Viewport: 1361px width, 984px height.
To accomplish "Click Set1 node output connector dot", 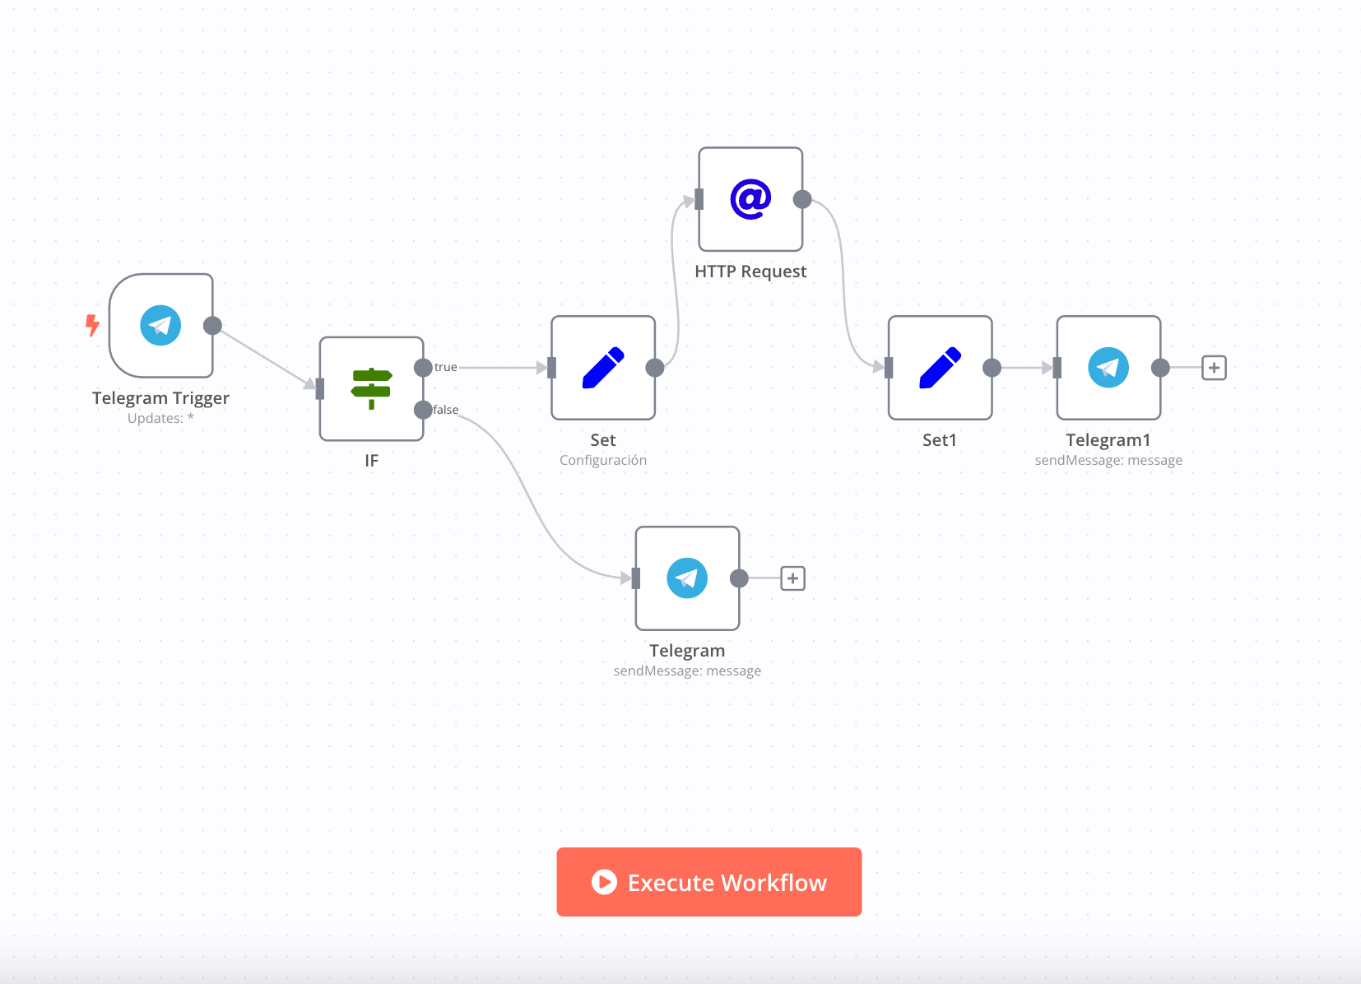I will (x=992, y=368).
